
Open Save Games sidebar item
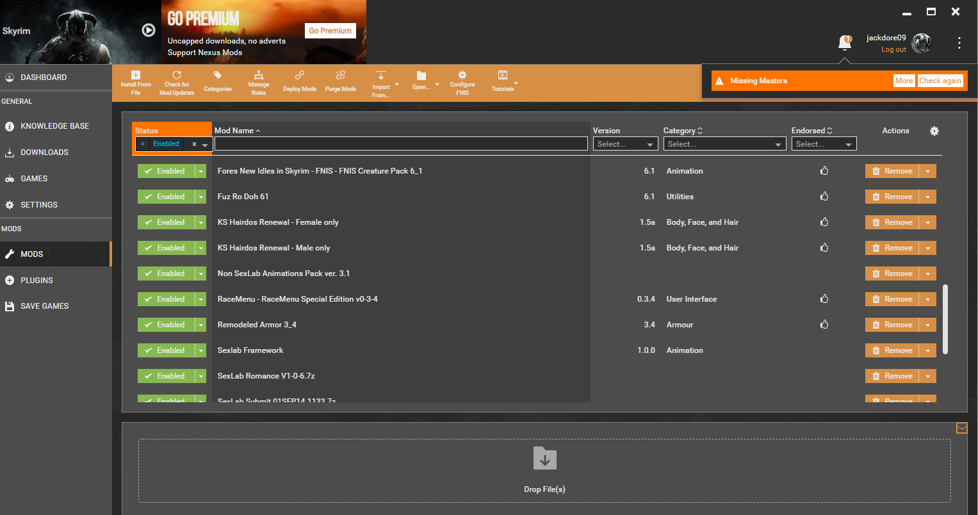tap(56, 306)
